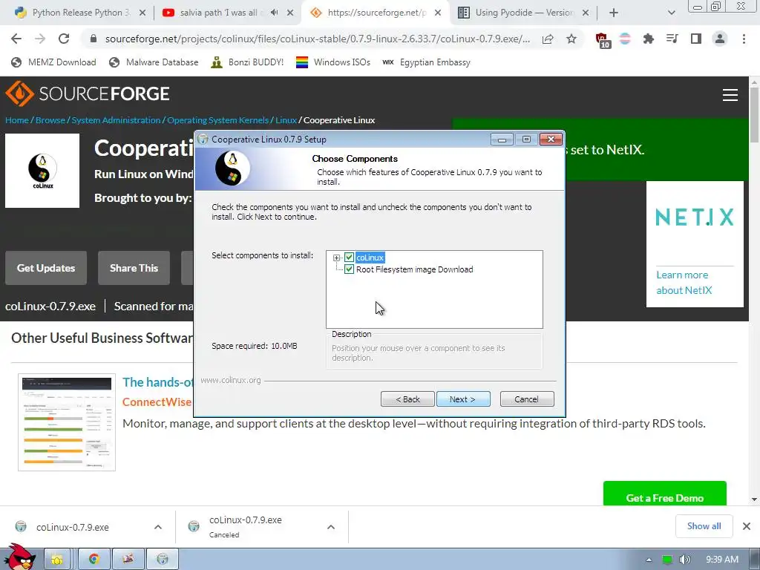Open Bonzi BUDDY! bookmark
760x570 pixels.
pyautogui.click(x=248, y=62)
